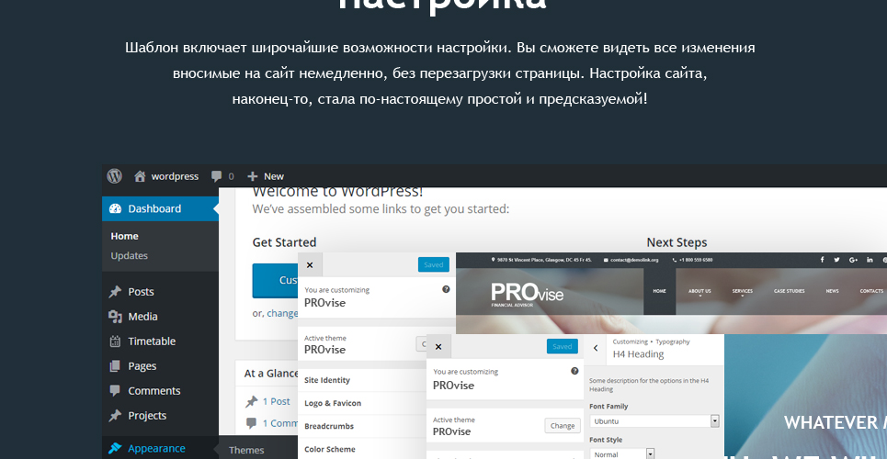Click the Saved button next to the back arrow
The height and width of the screenshot is (459, 887).
point(563,346)
